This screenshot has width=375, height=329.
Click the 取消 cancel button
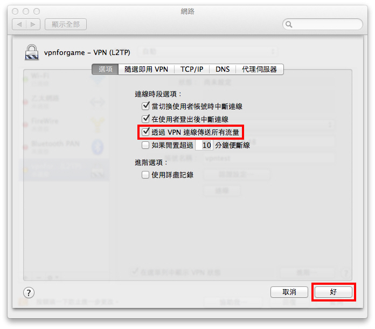coord(289,292)
